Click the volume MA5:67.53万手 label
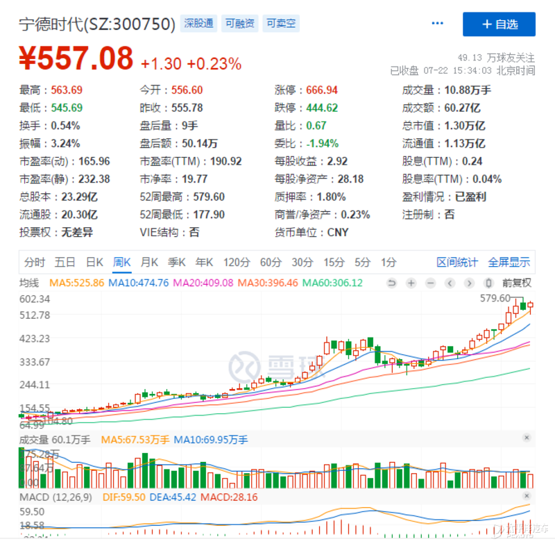 click(x=135, y=440)
